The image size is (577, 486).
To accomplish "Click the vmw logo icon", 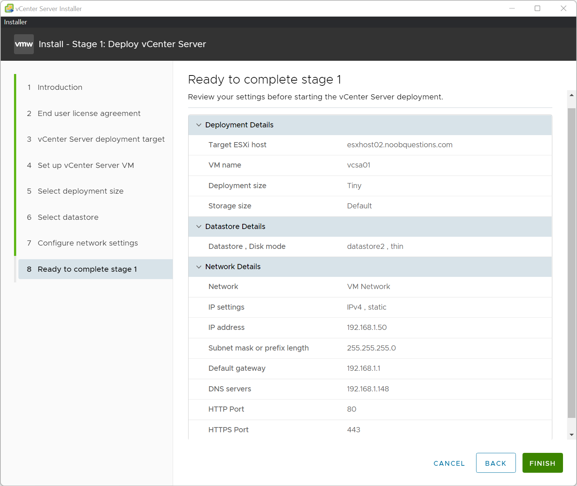I will [x=24, y=44].
